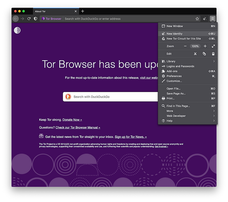Go back with the arrow button

coord(16,19)
